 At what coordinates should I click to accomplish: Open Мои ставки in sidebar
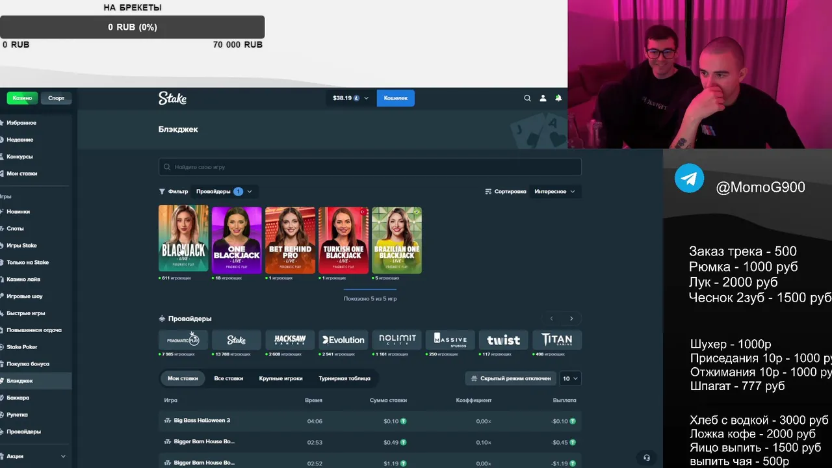pyautogui.click(x=36, y=174)
